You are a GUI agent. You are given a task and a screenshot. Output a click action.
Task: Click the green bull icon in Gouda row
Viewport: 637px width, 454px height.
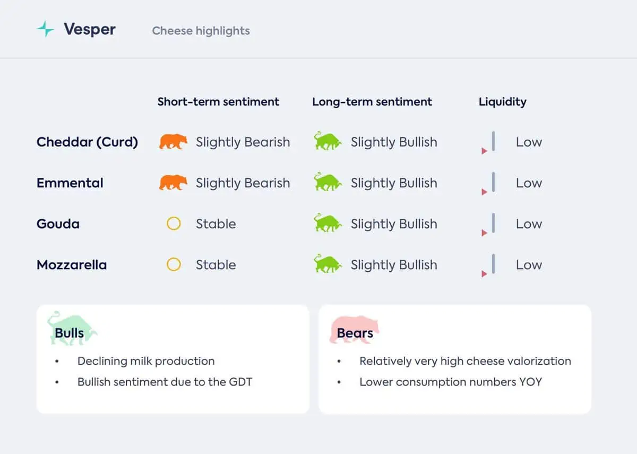(x=328, y=223)
